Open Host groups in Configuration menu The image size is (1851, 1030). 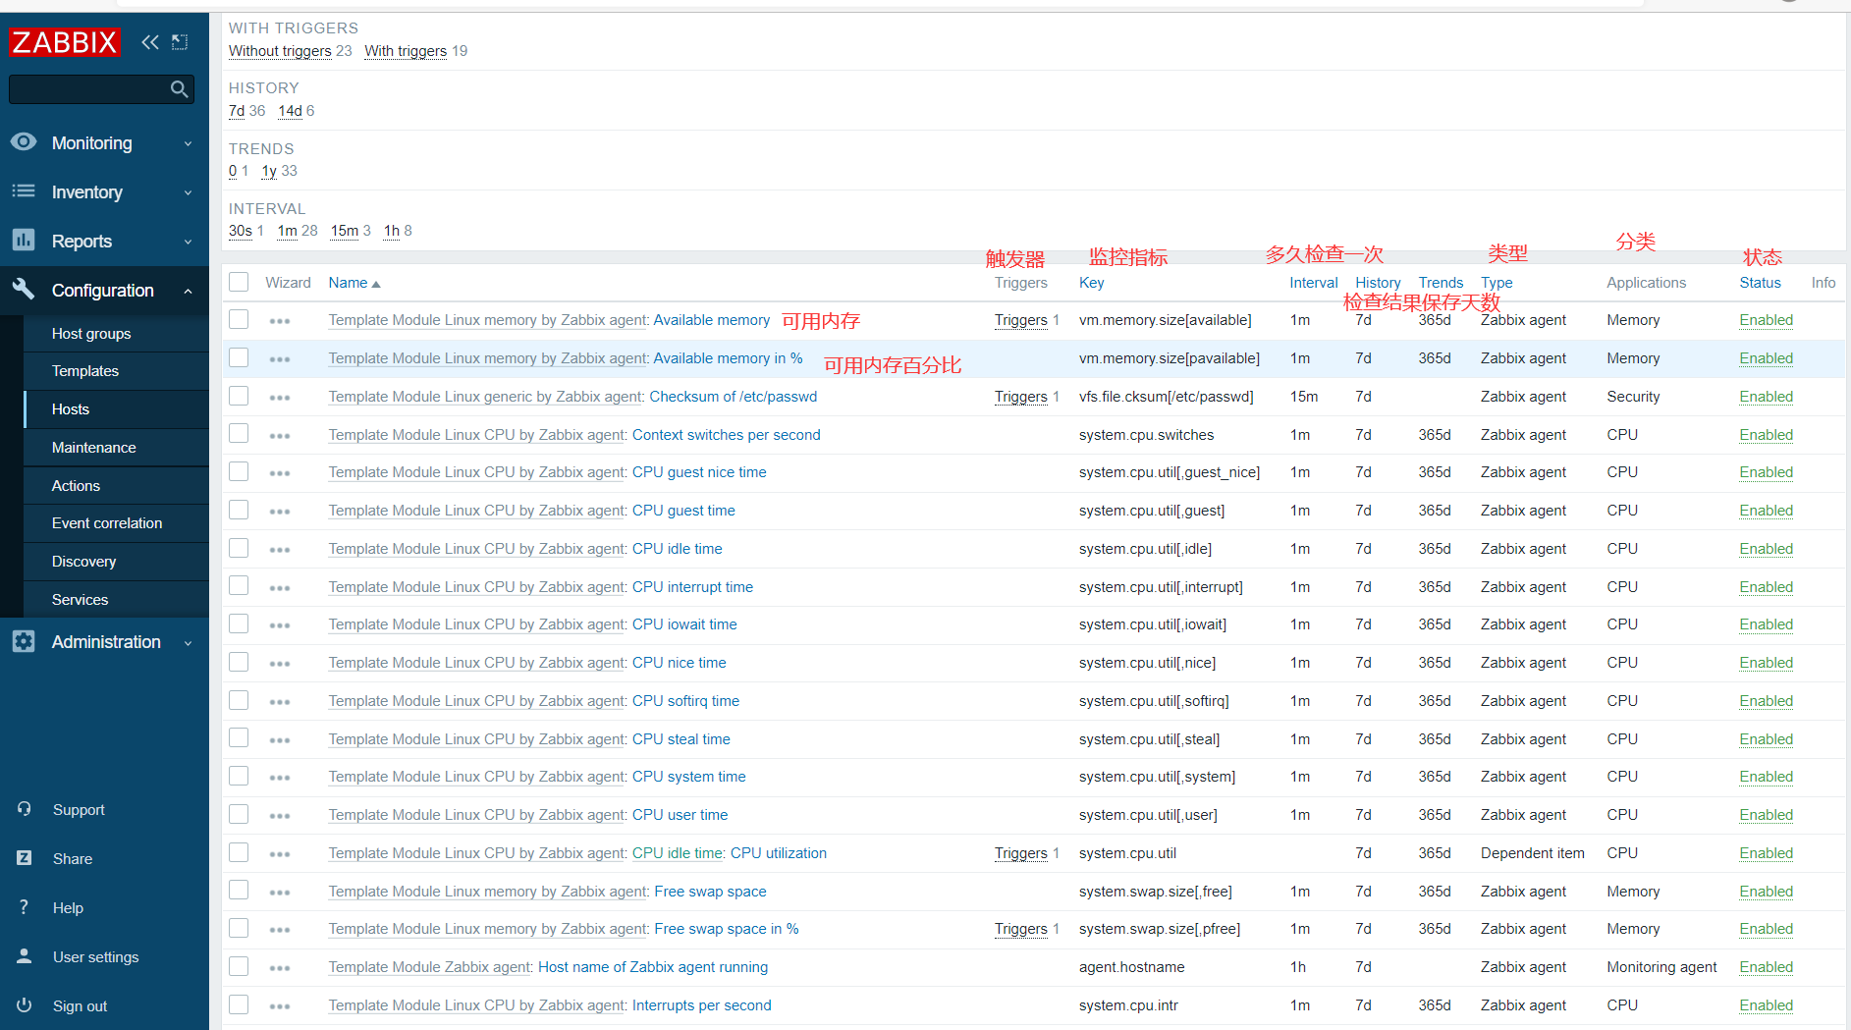pyautogui.click(x=91, y=334)
